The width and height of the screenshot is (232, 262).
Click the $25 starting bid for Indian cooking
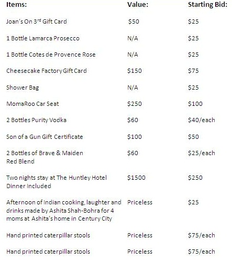(x=193, y=202)
